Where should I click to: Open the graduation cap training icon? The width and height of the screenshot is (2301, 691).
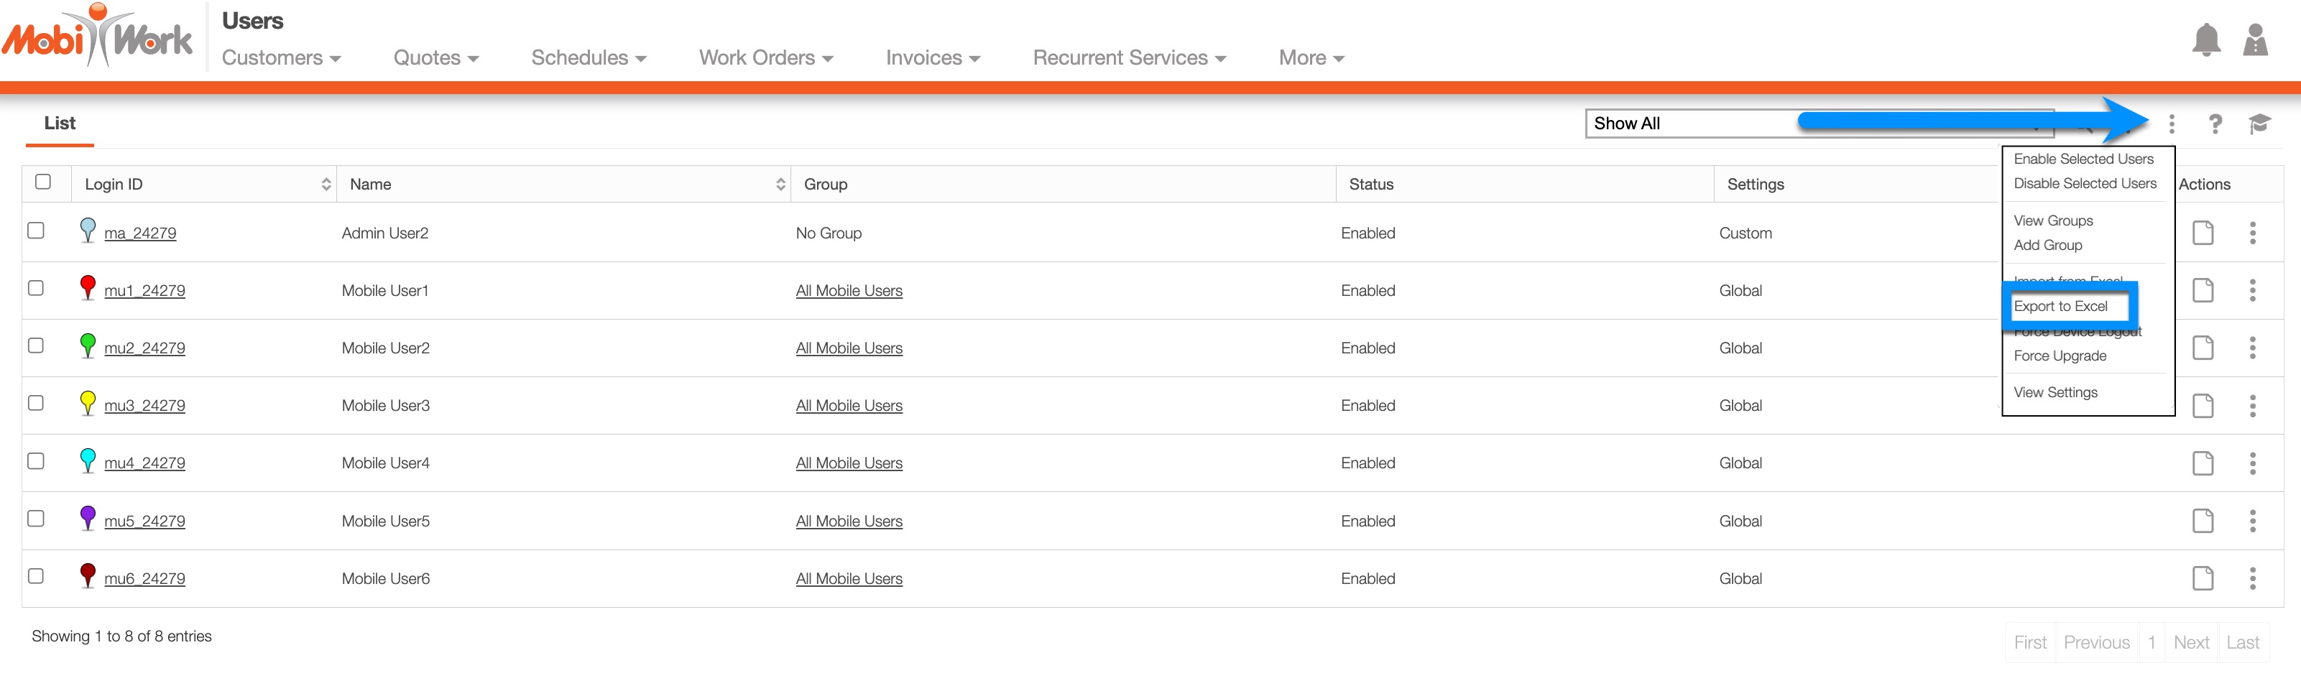2259,124
